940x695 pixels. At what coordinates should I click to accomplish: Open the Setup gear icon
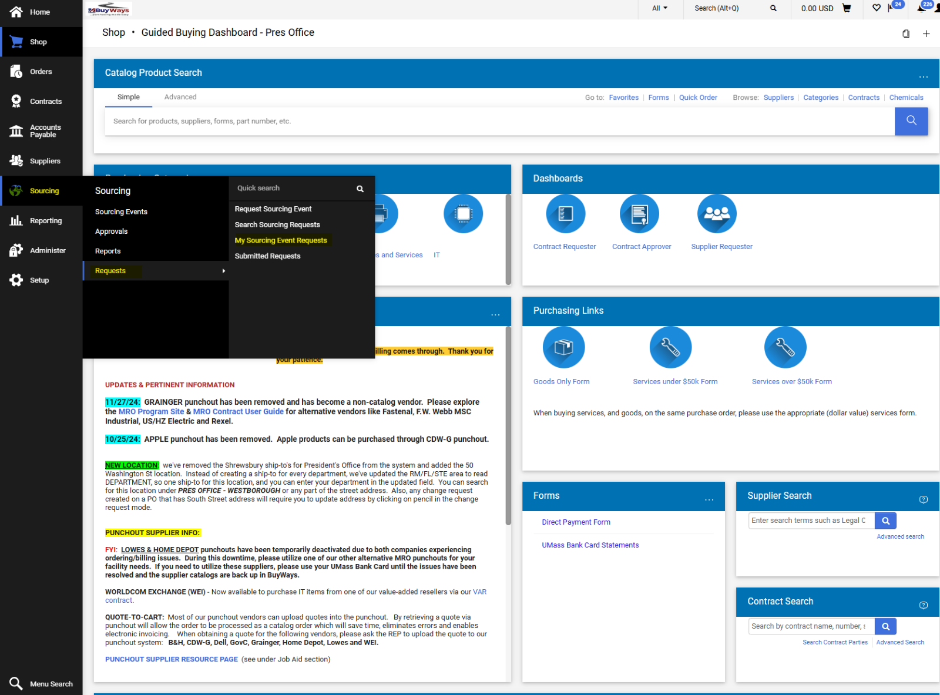16,280
